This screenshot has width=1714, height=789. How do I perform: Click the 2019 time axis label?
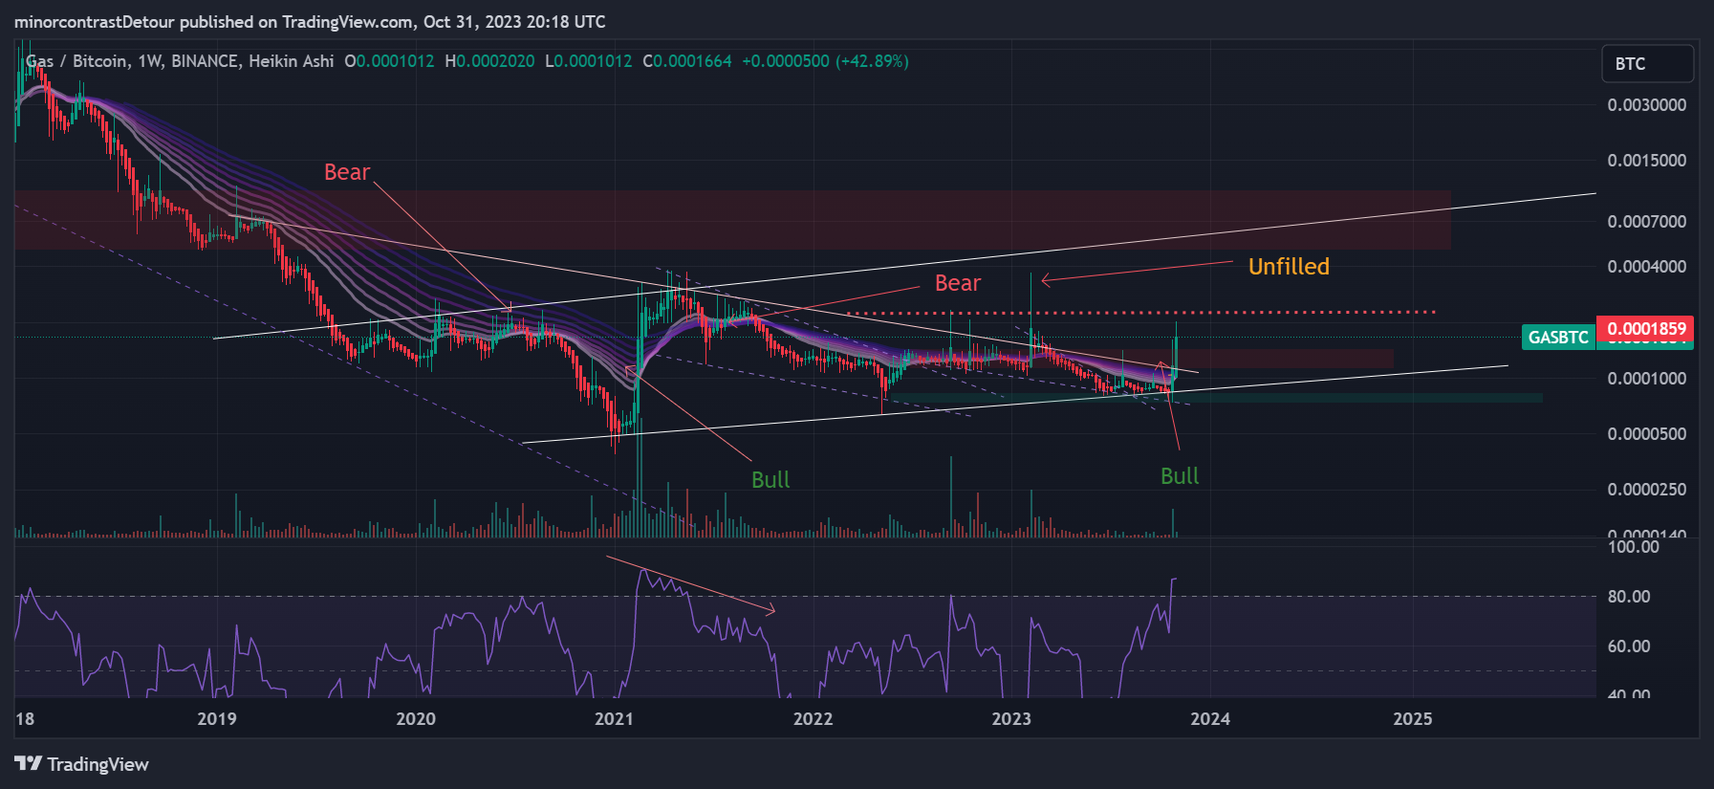217,719
